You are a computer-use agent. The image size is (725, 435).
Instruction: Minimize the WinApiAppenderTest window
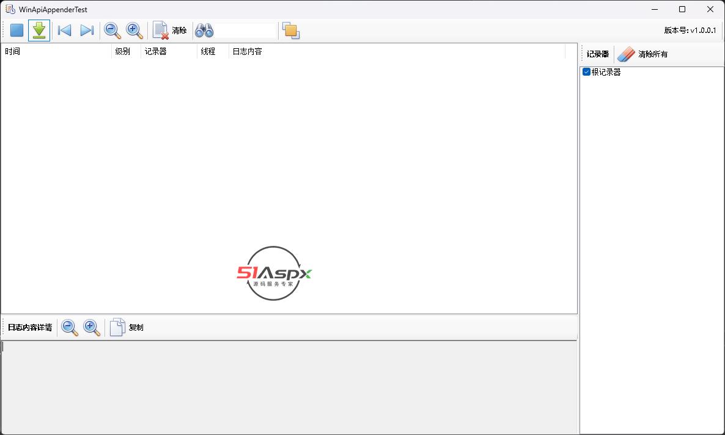coord(655,9)
